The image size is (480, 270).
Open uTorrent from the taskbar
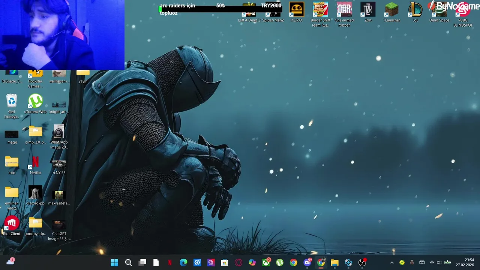[x=280, y=262]
